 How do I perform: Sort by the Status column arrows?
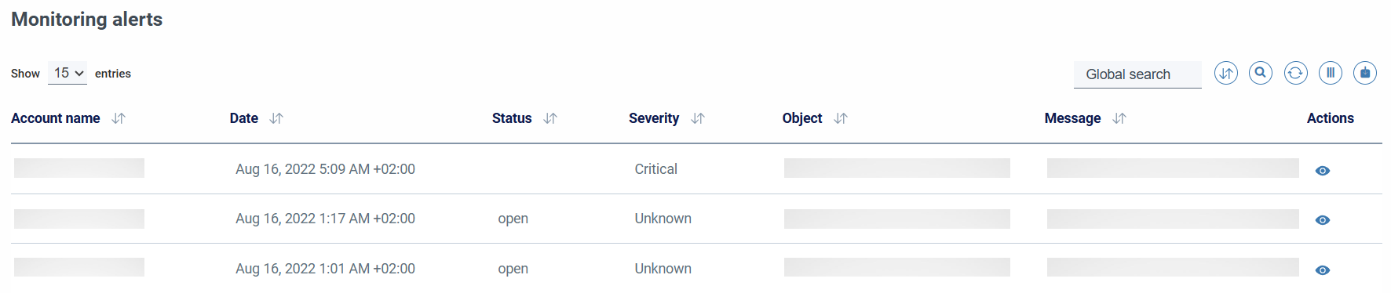tap(550, 118)
